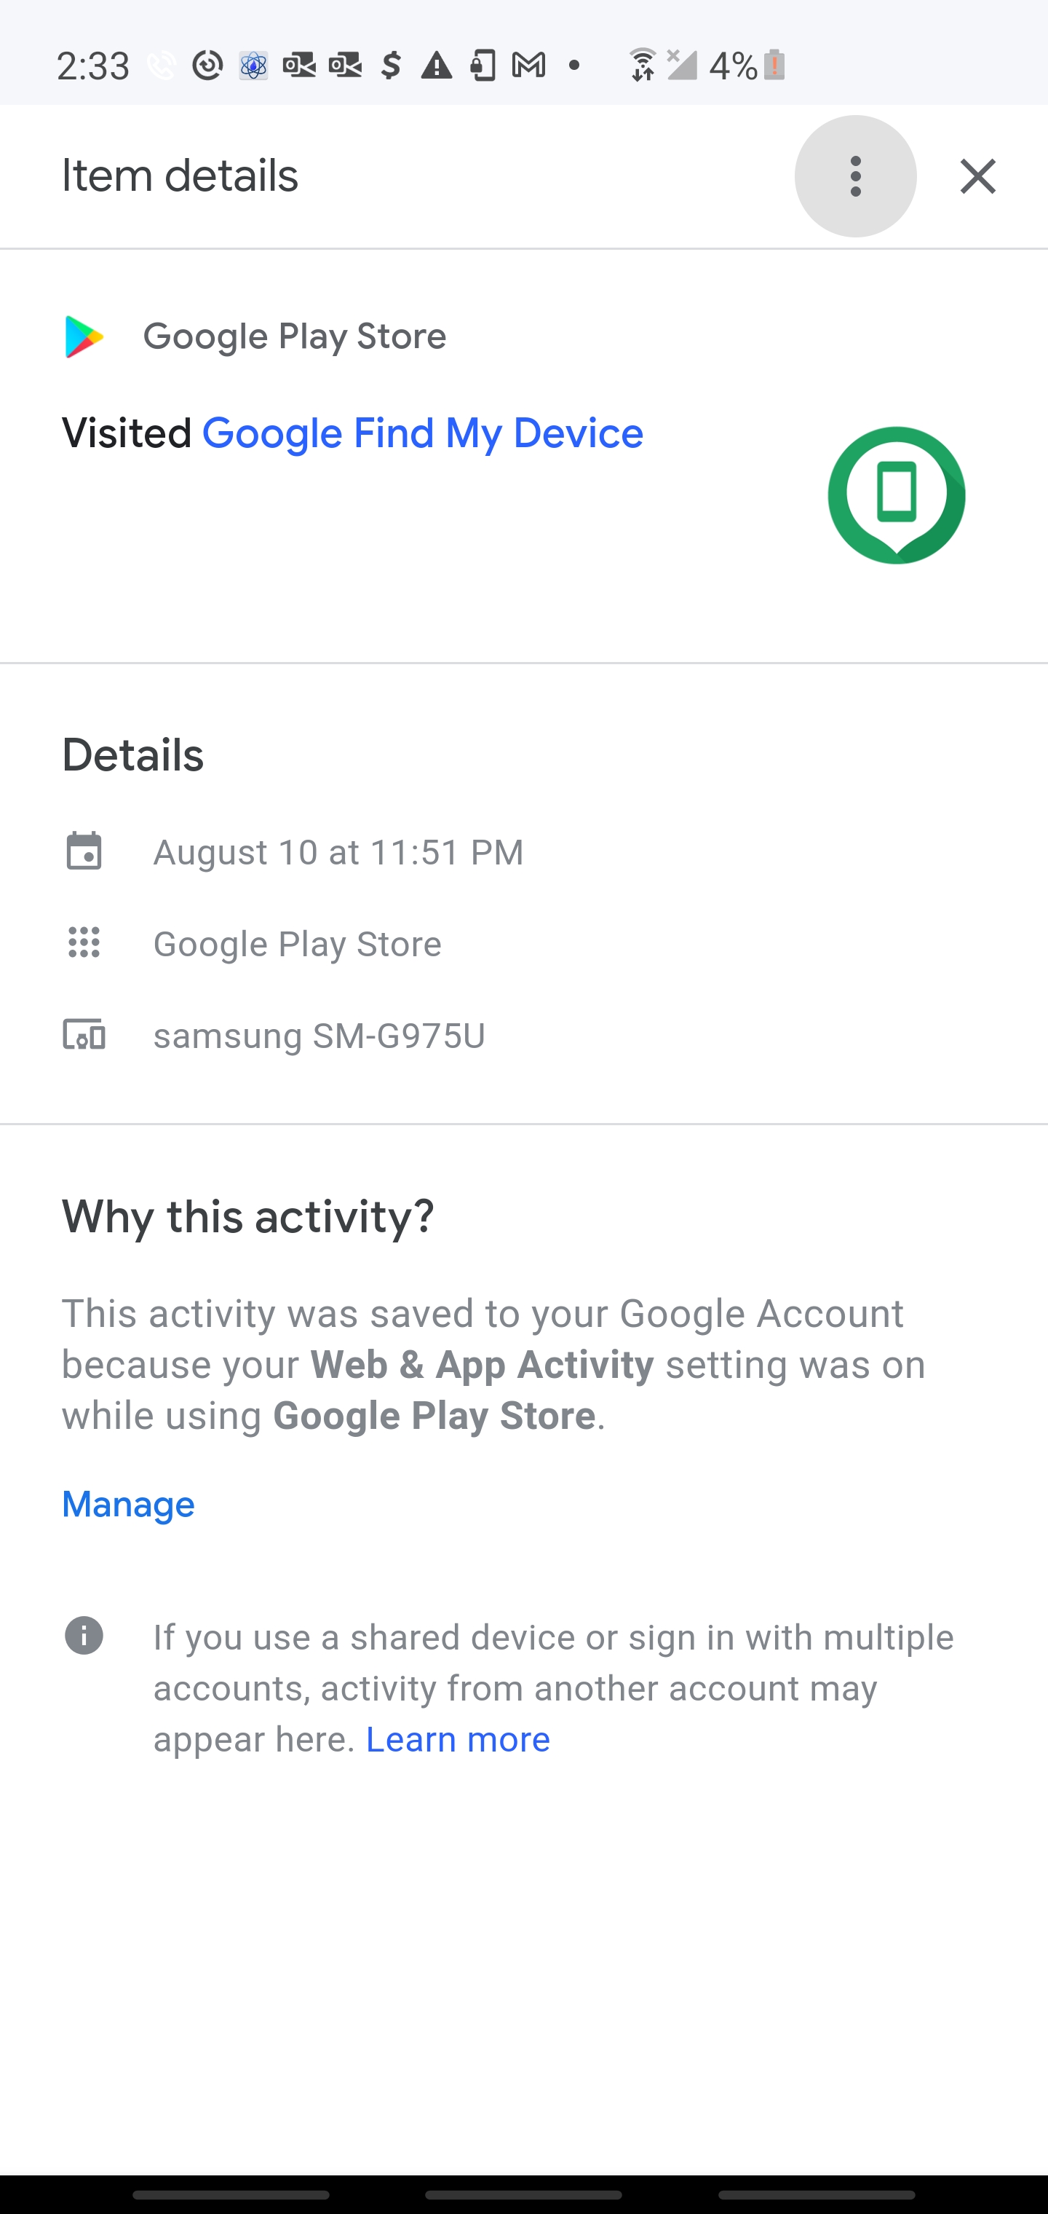Tap the battery indicator showing 4%
This screenshot has width=1048, height=2214.
pyautogui.click(x=773, y=66)
